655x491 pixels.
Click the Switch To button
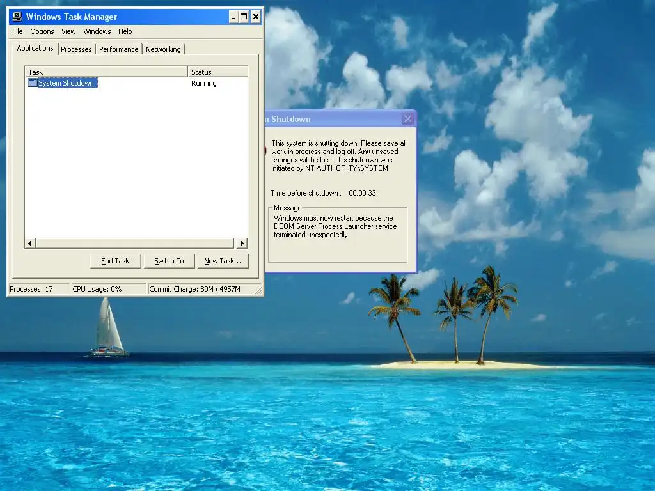click(x=169, y=261)
